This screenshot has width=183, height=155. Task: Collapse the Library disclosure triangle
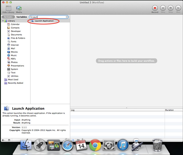3,21
